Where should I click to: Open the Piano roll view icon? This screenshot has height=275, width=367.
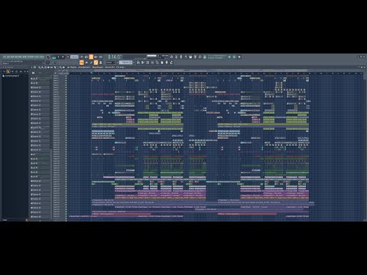pos(143,63)
